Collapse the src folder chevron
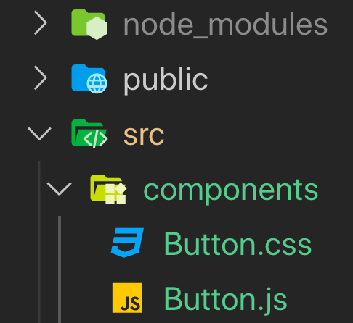 (x=39, y=134)
